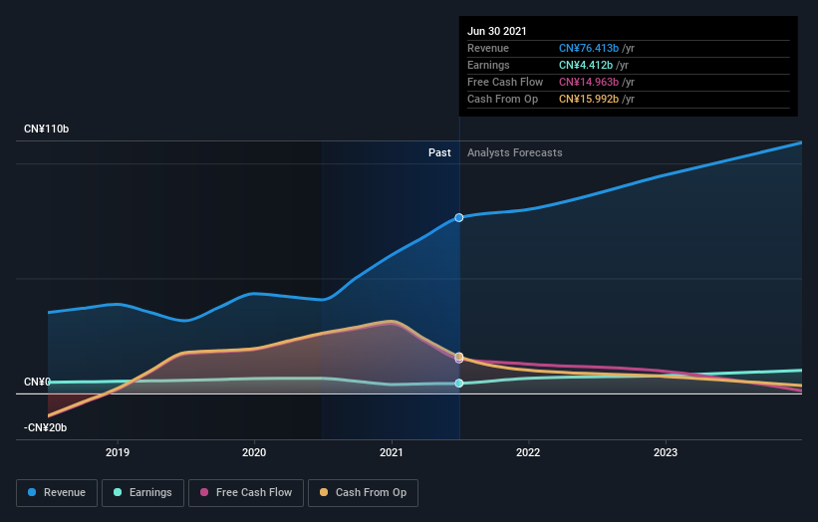Click the Cash From Op label in tooltip

click(x=502, y=99)
